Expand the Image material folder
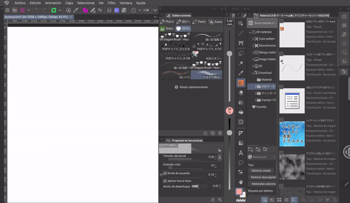This screenshot has width=350, height=203. pos(253,59)
